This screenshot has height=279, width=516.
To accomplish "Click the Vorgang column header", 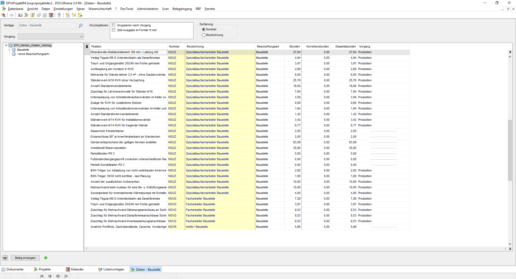I will pos(384,46).
